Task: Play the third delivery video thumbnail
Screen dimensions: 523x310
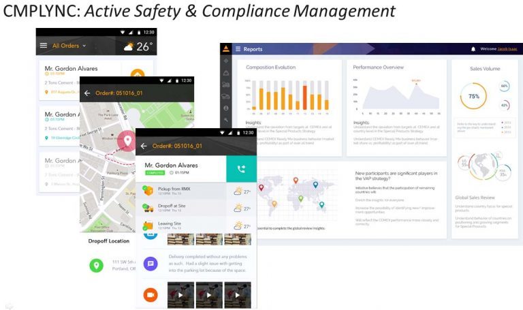Action: pyautogui.click(x=238, y=295)
